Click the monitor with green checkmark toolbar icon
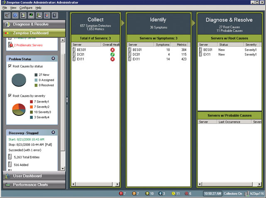Viewport: 266px width, 198px height. pos(31,15)
